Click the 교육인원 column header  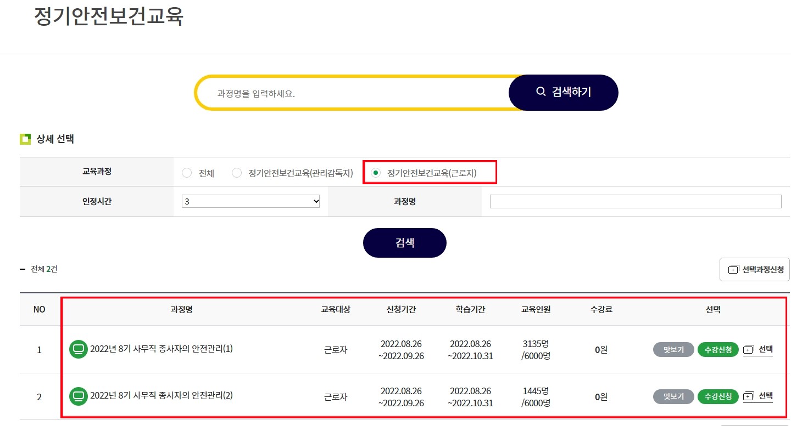pos(536,309)
